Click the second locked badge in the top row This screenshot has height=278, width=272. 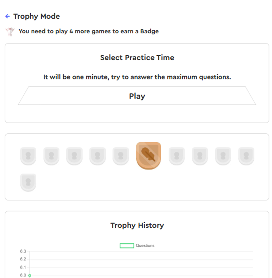point(51,156)
